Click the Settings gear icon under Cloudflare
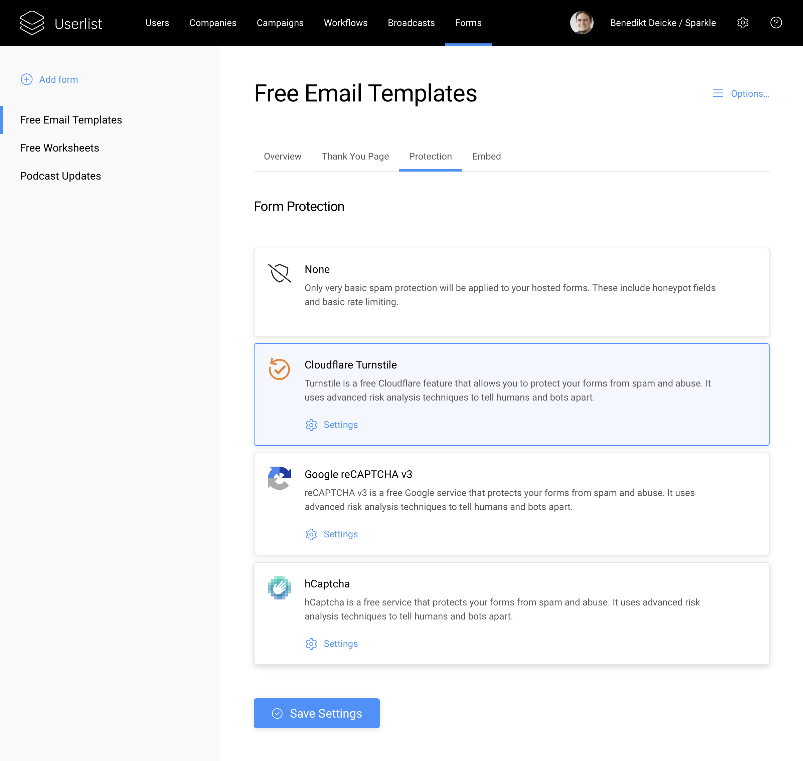 (311, 424)
